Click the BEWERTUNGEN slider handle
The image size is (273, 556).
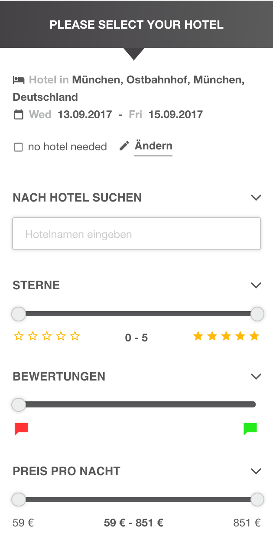click(19, 404)
